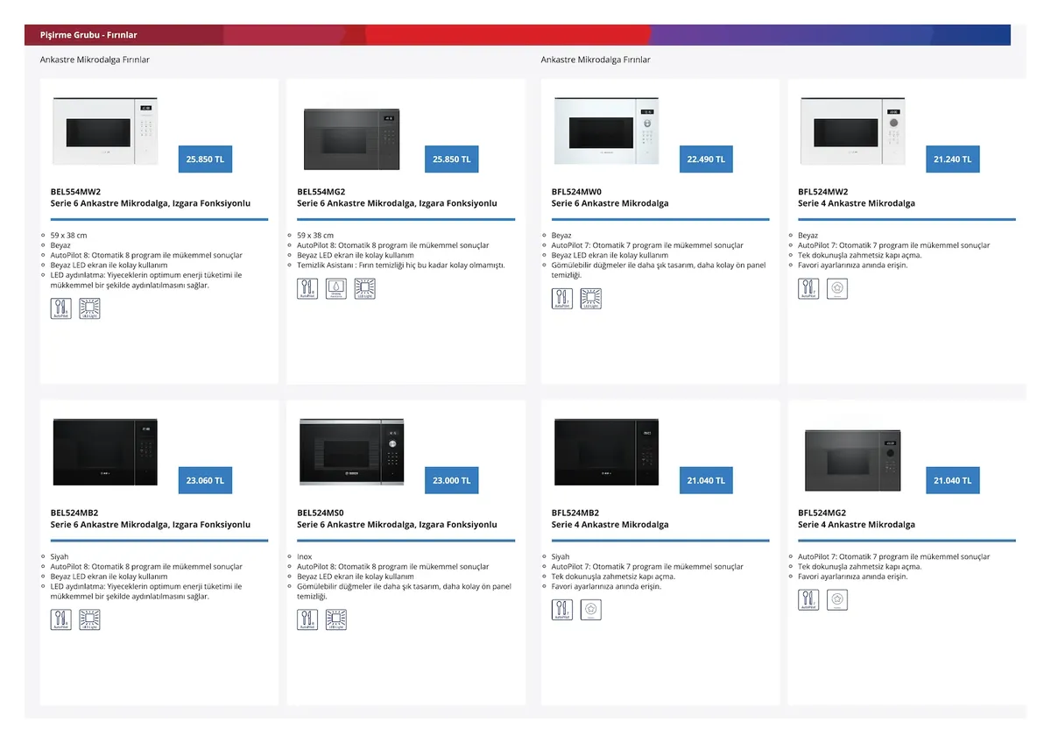Click 'Inox' color line under BEL524MS0
This screenshot has width=1051, height=743.
pyautogui.click(x=305, y=557)
